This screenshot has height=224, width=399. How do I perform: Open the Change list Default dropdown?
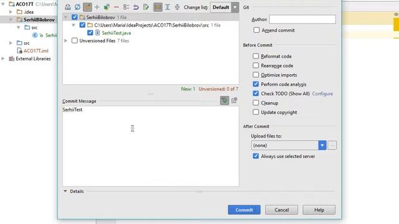(x=224, y=7)
